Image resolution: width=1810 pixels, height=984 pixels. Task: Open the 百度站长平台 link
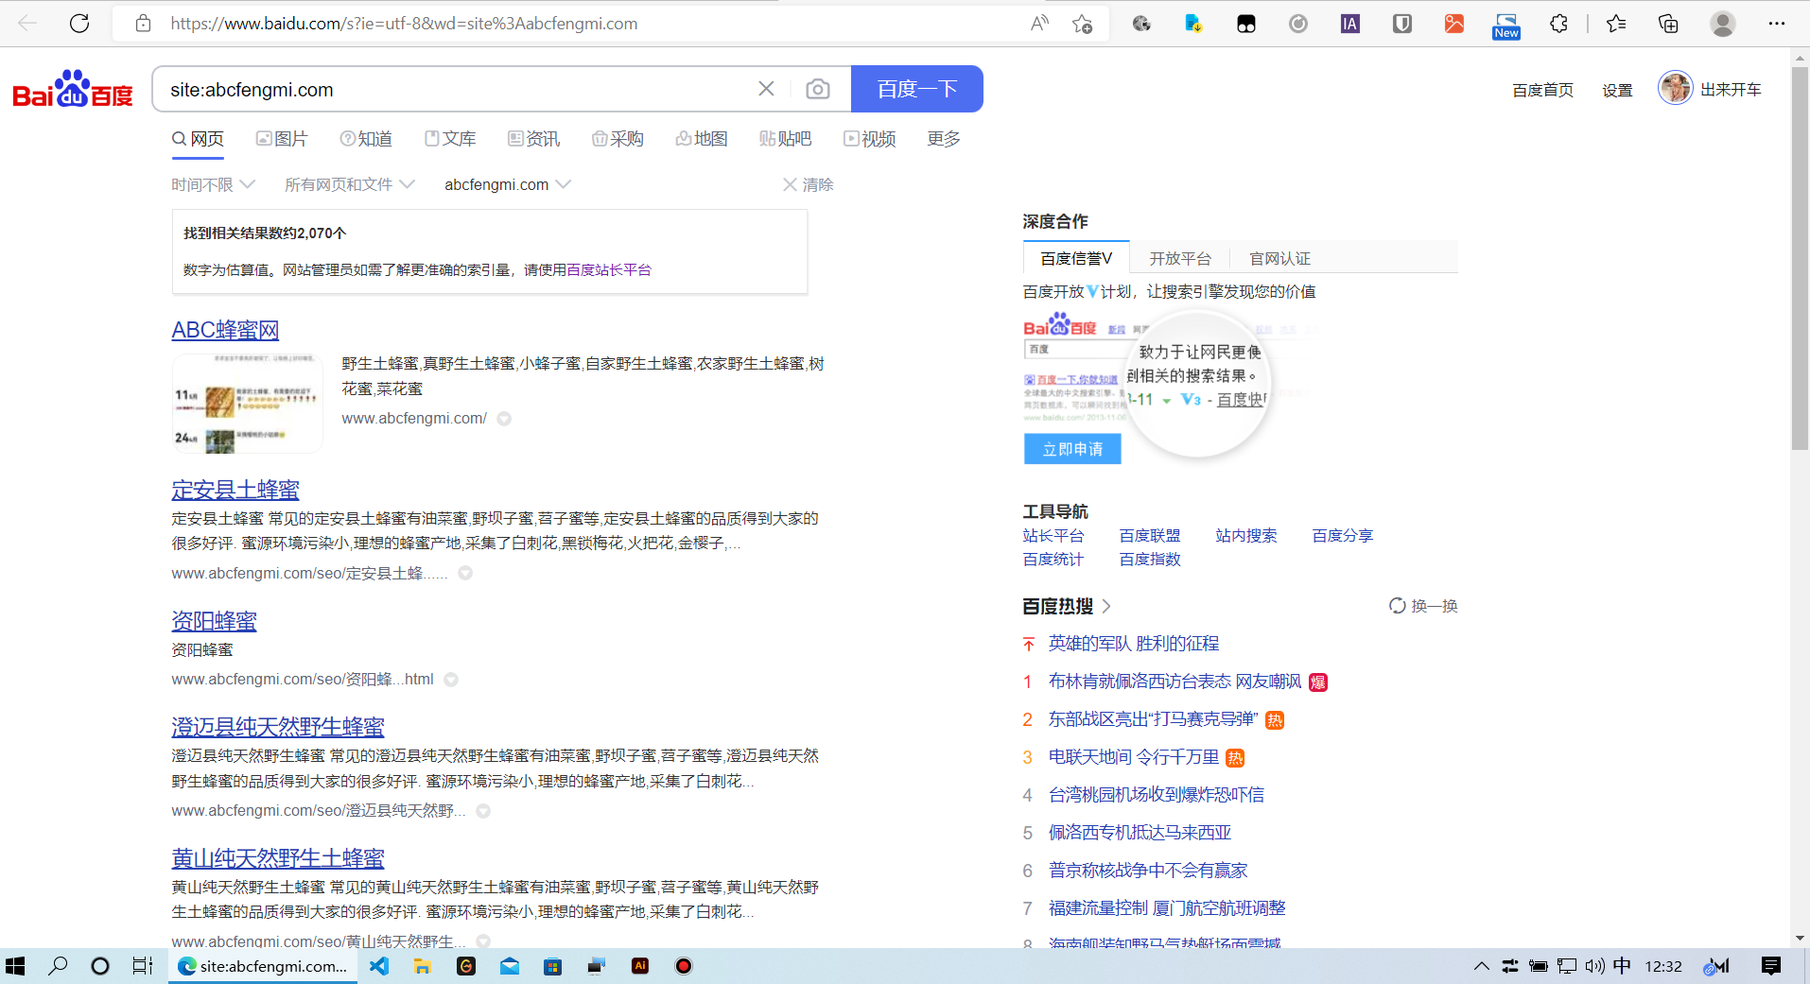(610, 269)
